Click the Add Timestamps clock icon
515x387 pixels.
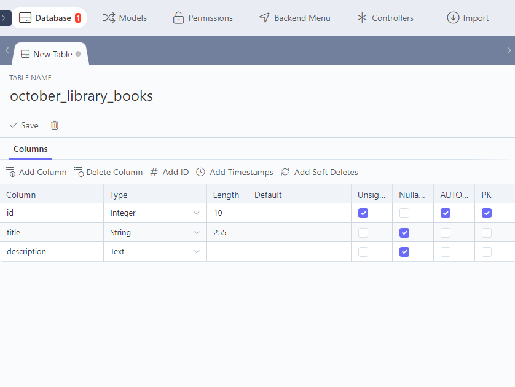(200, 172)
